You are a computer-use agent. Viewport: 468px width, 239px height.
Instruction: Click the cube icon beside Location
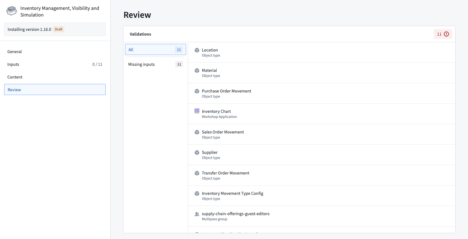(x=197, y=50)
